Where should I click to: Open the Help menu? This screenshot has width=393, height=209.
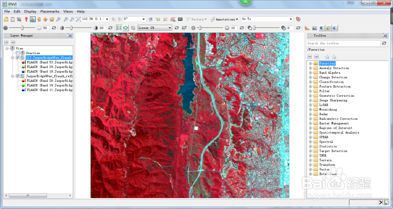coord(81,11)
